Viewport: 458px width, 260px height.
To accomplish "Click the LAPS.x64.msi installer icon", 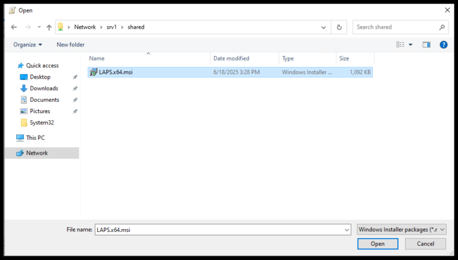I will [94, 72].
